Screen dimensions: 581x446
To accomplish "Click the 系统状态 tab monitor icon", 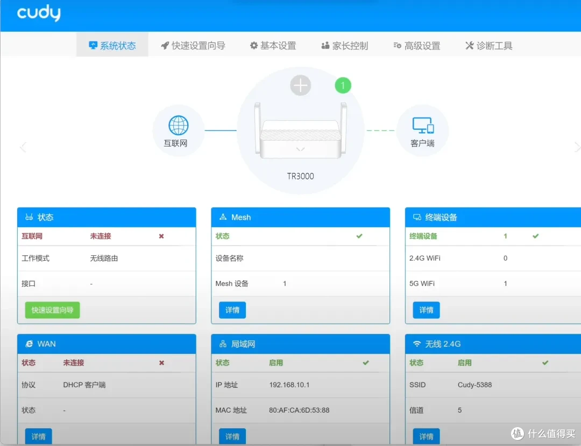I will click(93, 45).
